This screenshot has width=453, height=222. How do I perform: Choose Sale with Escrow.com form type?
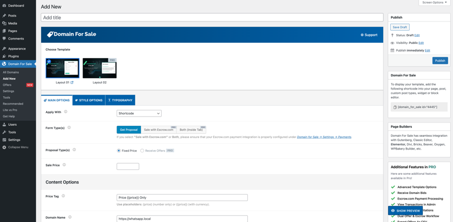(159, 130)
